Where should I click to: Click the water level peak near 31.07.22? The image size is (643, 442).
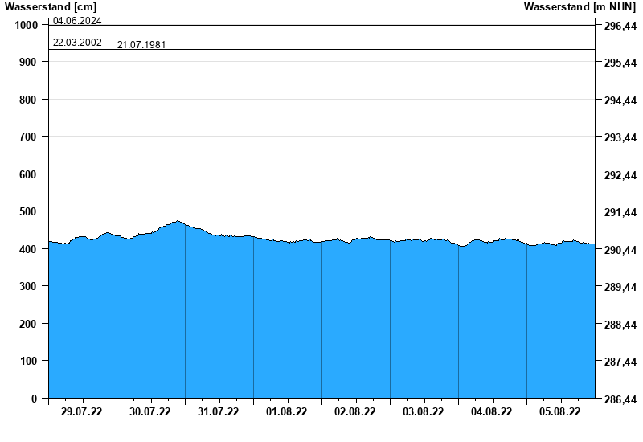point(178,221)
